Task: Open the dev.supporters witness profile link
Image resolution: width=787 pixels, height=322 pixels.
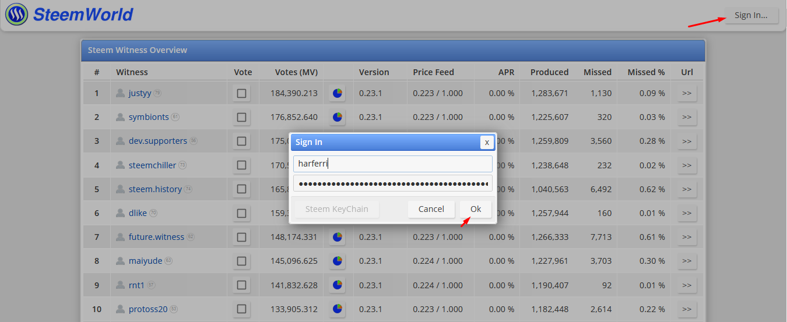Action: [x=158, y=141]
